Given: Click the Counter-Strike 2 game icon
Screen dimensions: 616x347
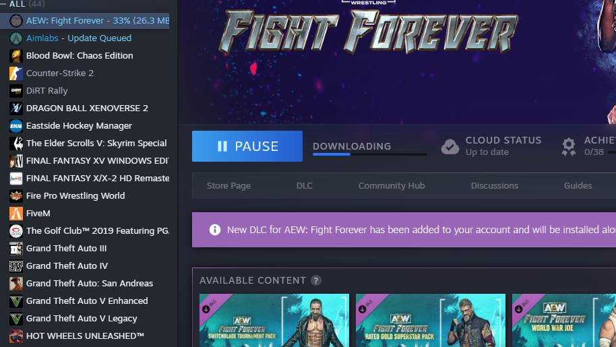Looking at the screenshot, I should [16, 73].
